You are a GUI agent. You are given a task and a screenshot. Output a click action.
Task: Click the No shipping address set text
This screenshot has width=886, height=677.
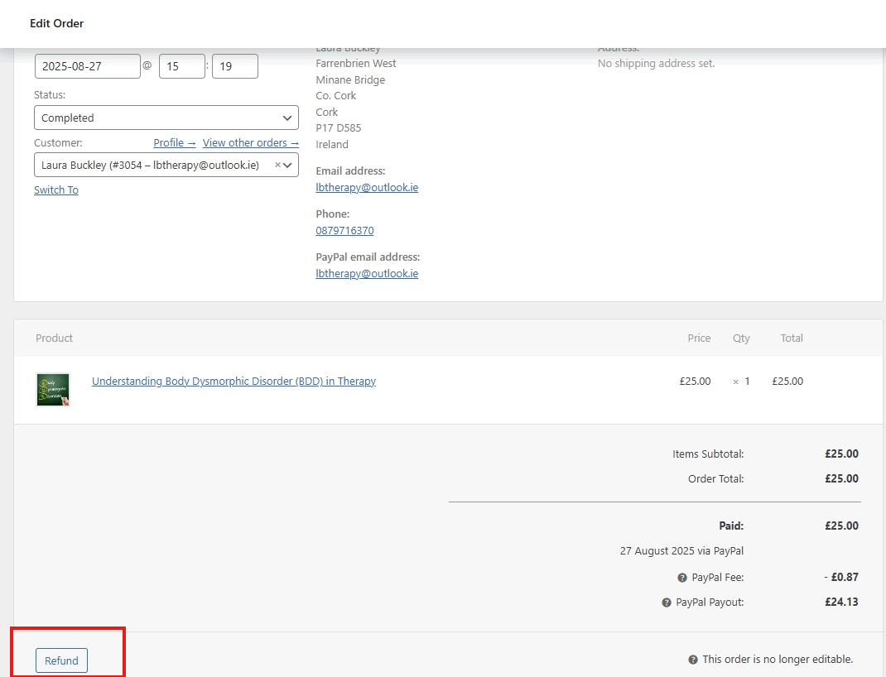(x=656, y=63)
